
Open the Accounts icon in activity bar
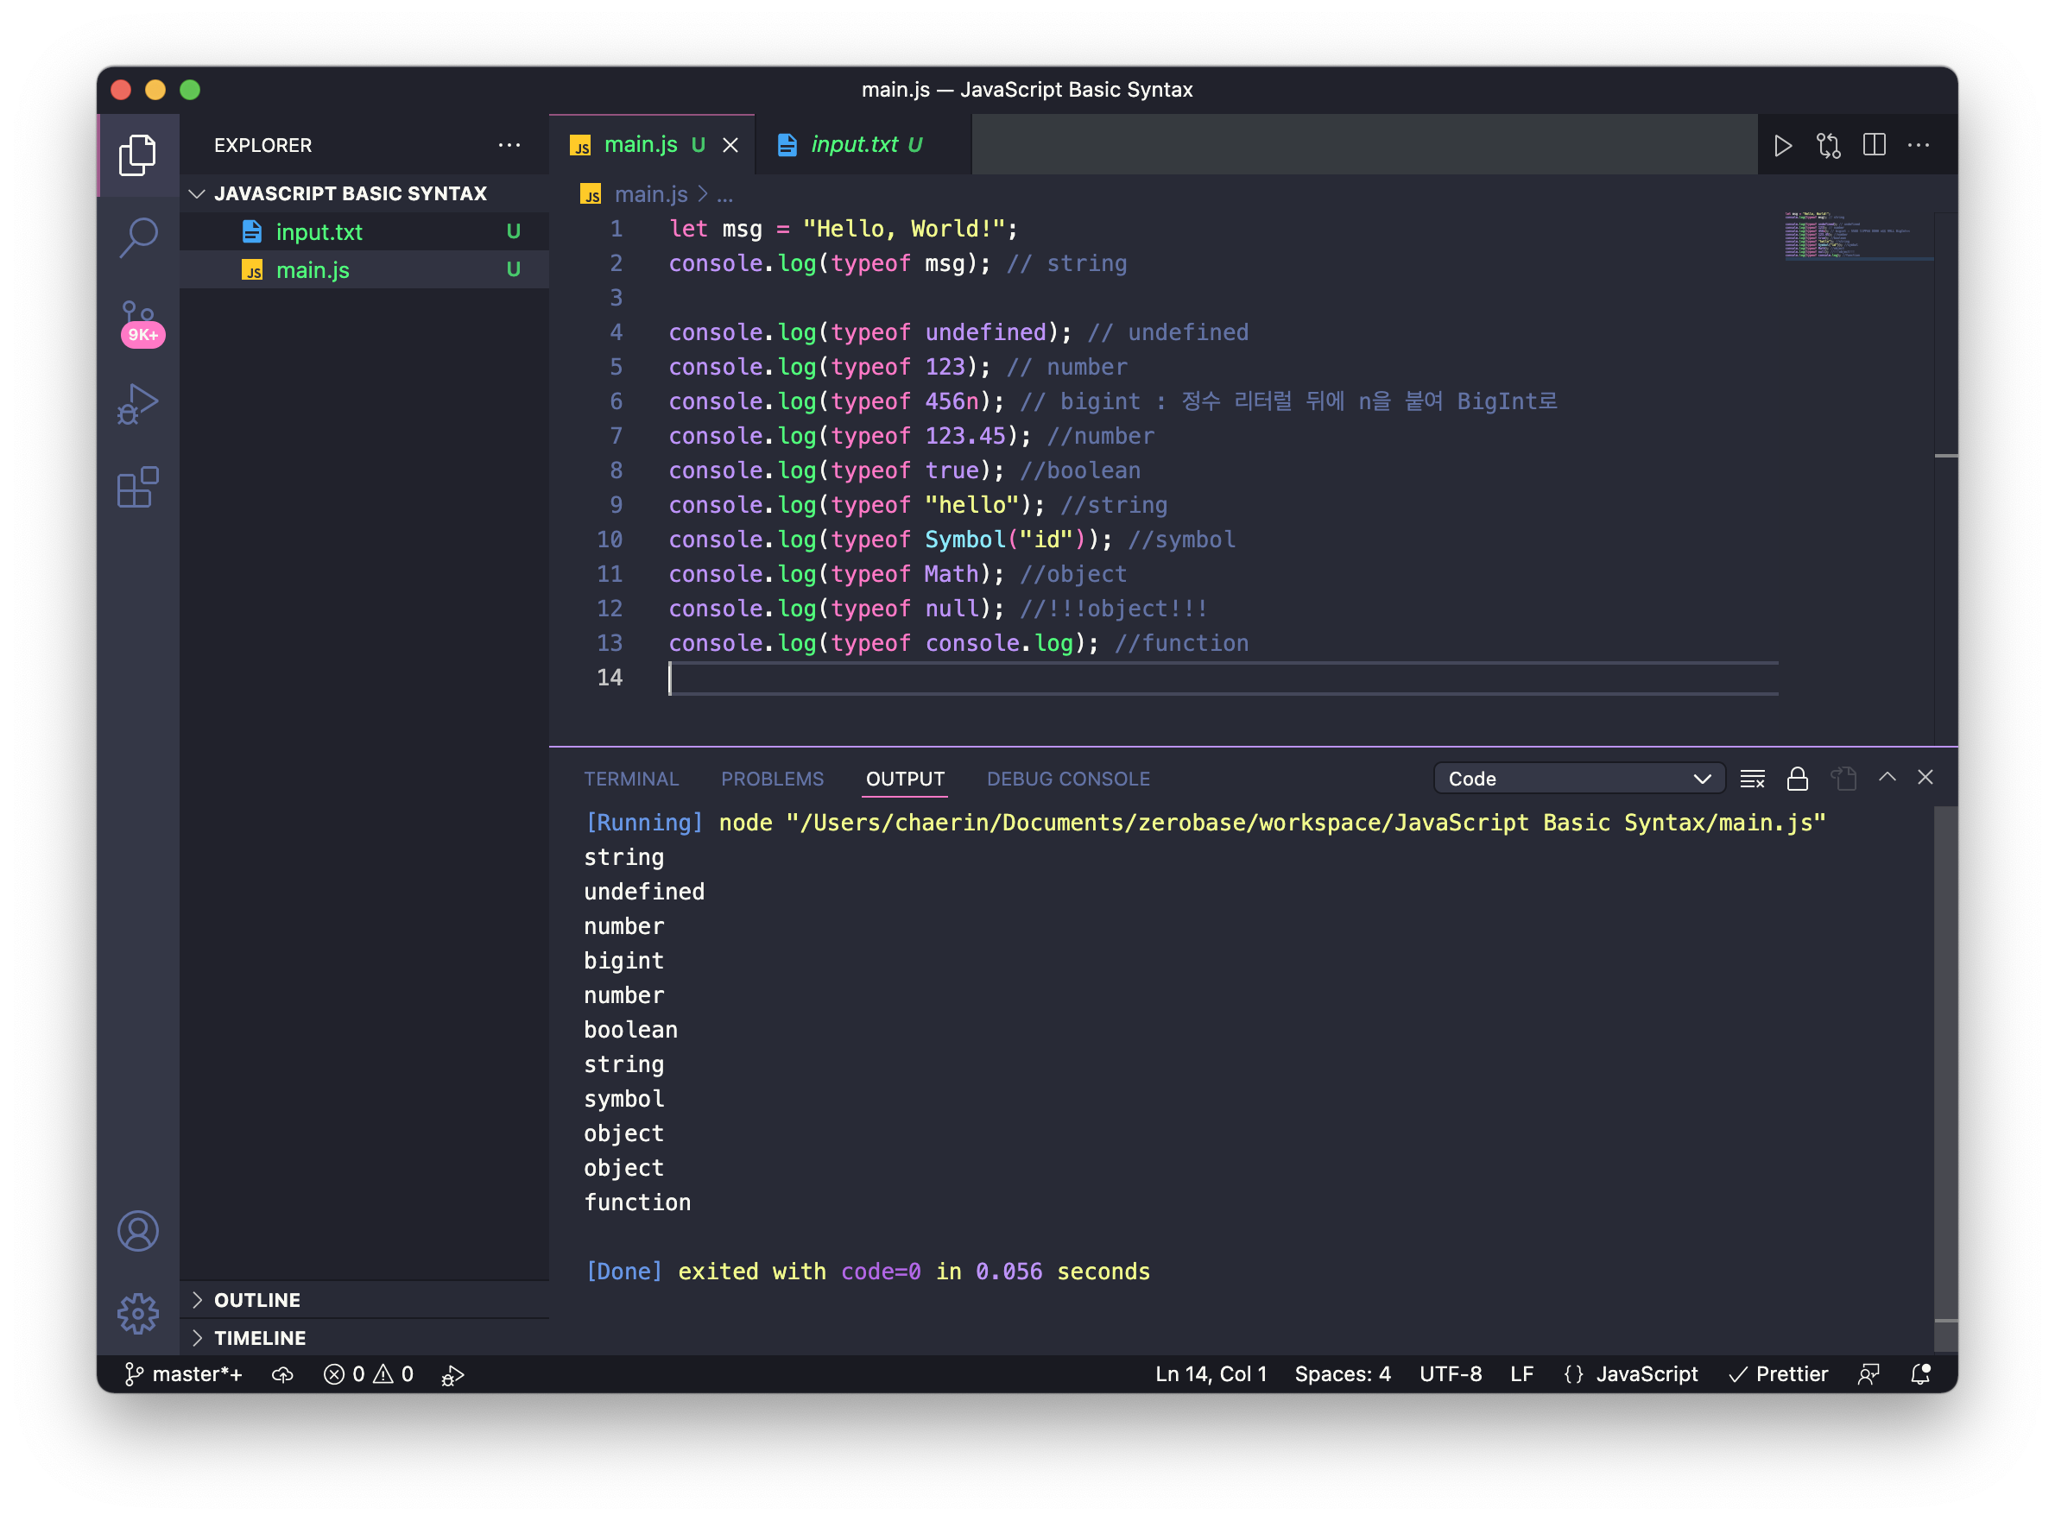[x=138, y=1231]
